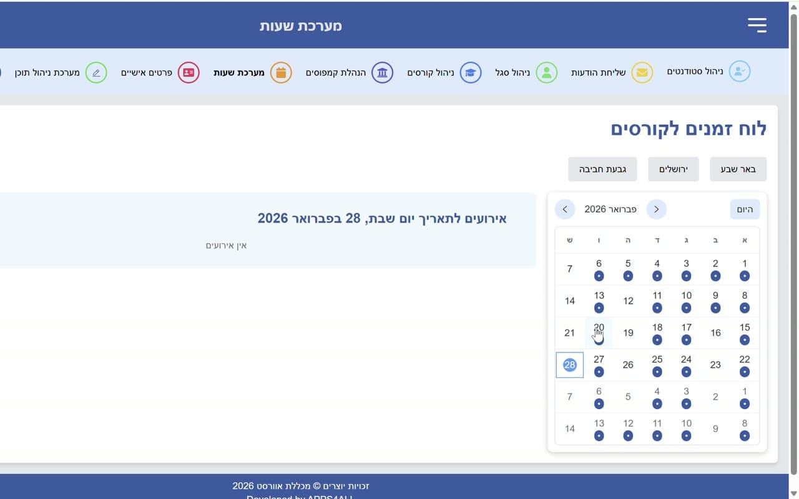Click the building icon for הנהלת קמפוסים
Screen dimensions: 799x499
pos(383,73)
